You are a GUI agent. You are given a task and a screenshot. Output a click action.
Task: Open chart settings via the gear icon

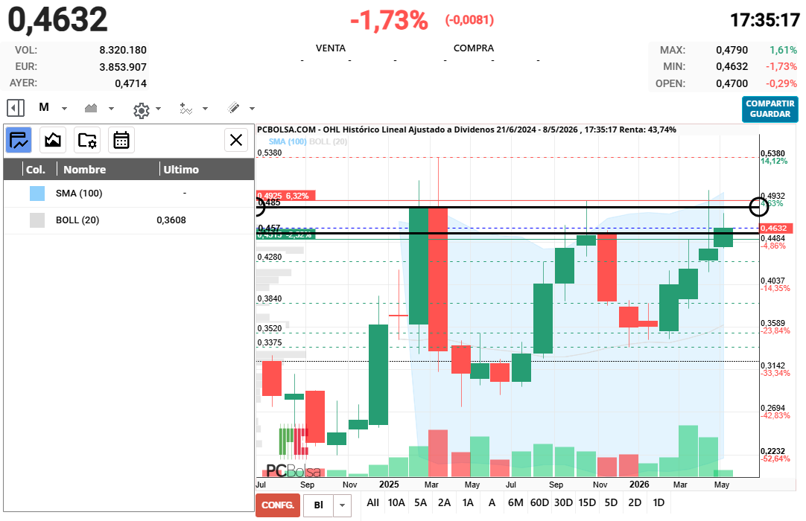(x=142, y=110)
